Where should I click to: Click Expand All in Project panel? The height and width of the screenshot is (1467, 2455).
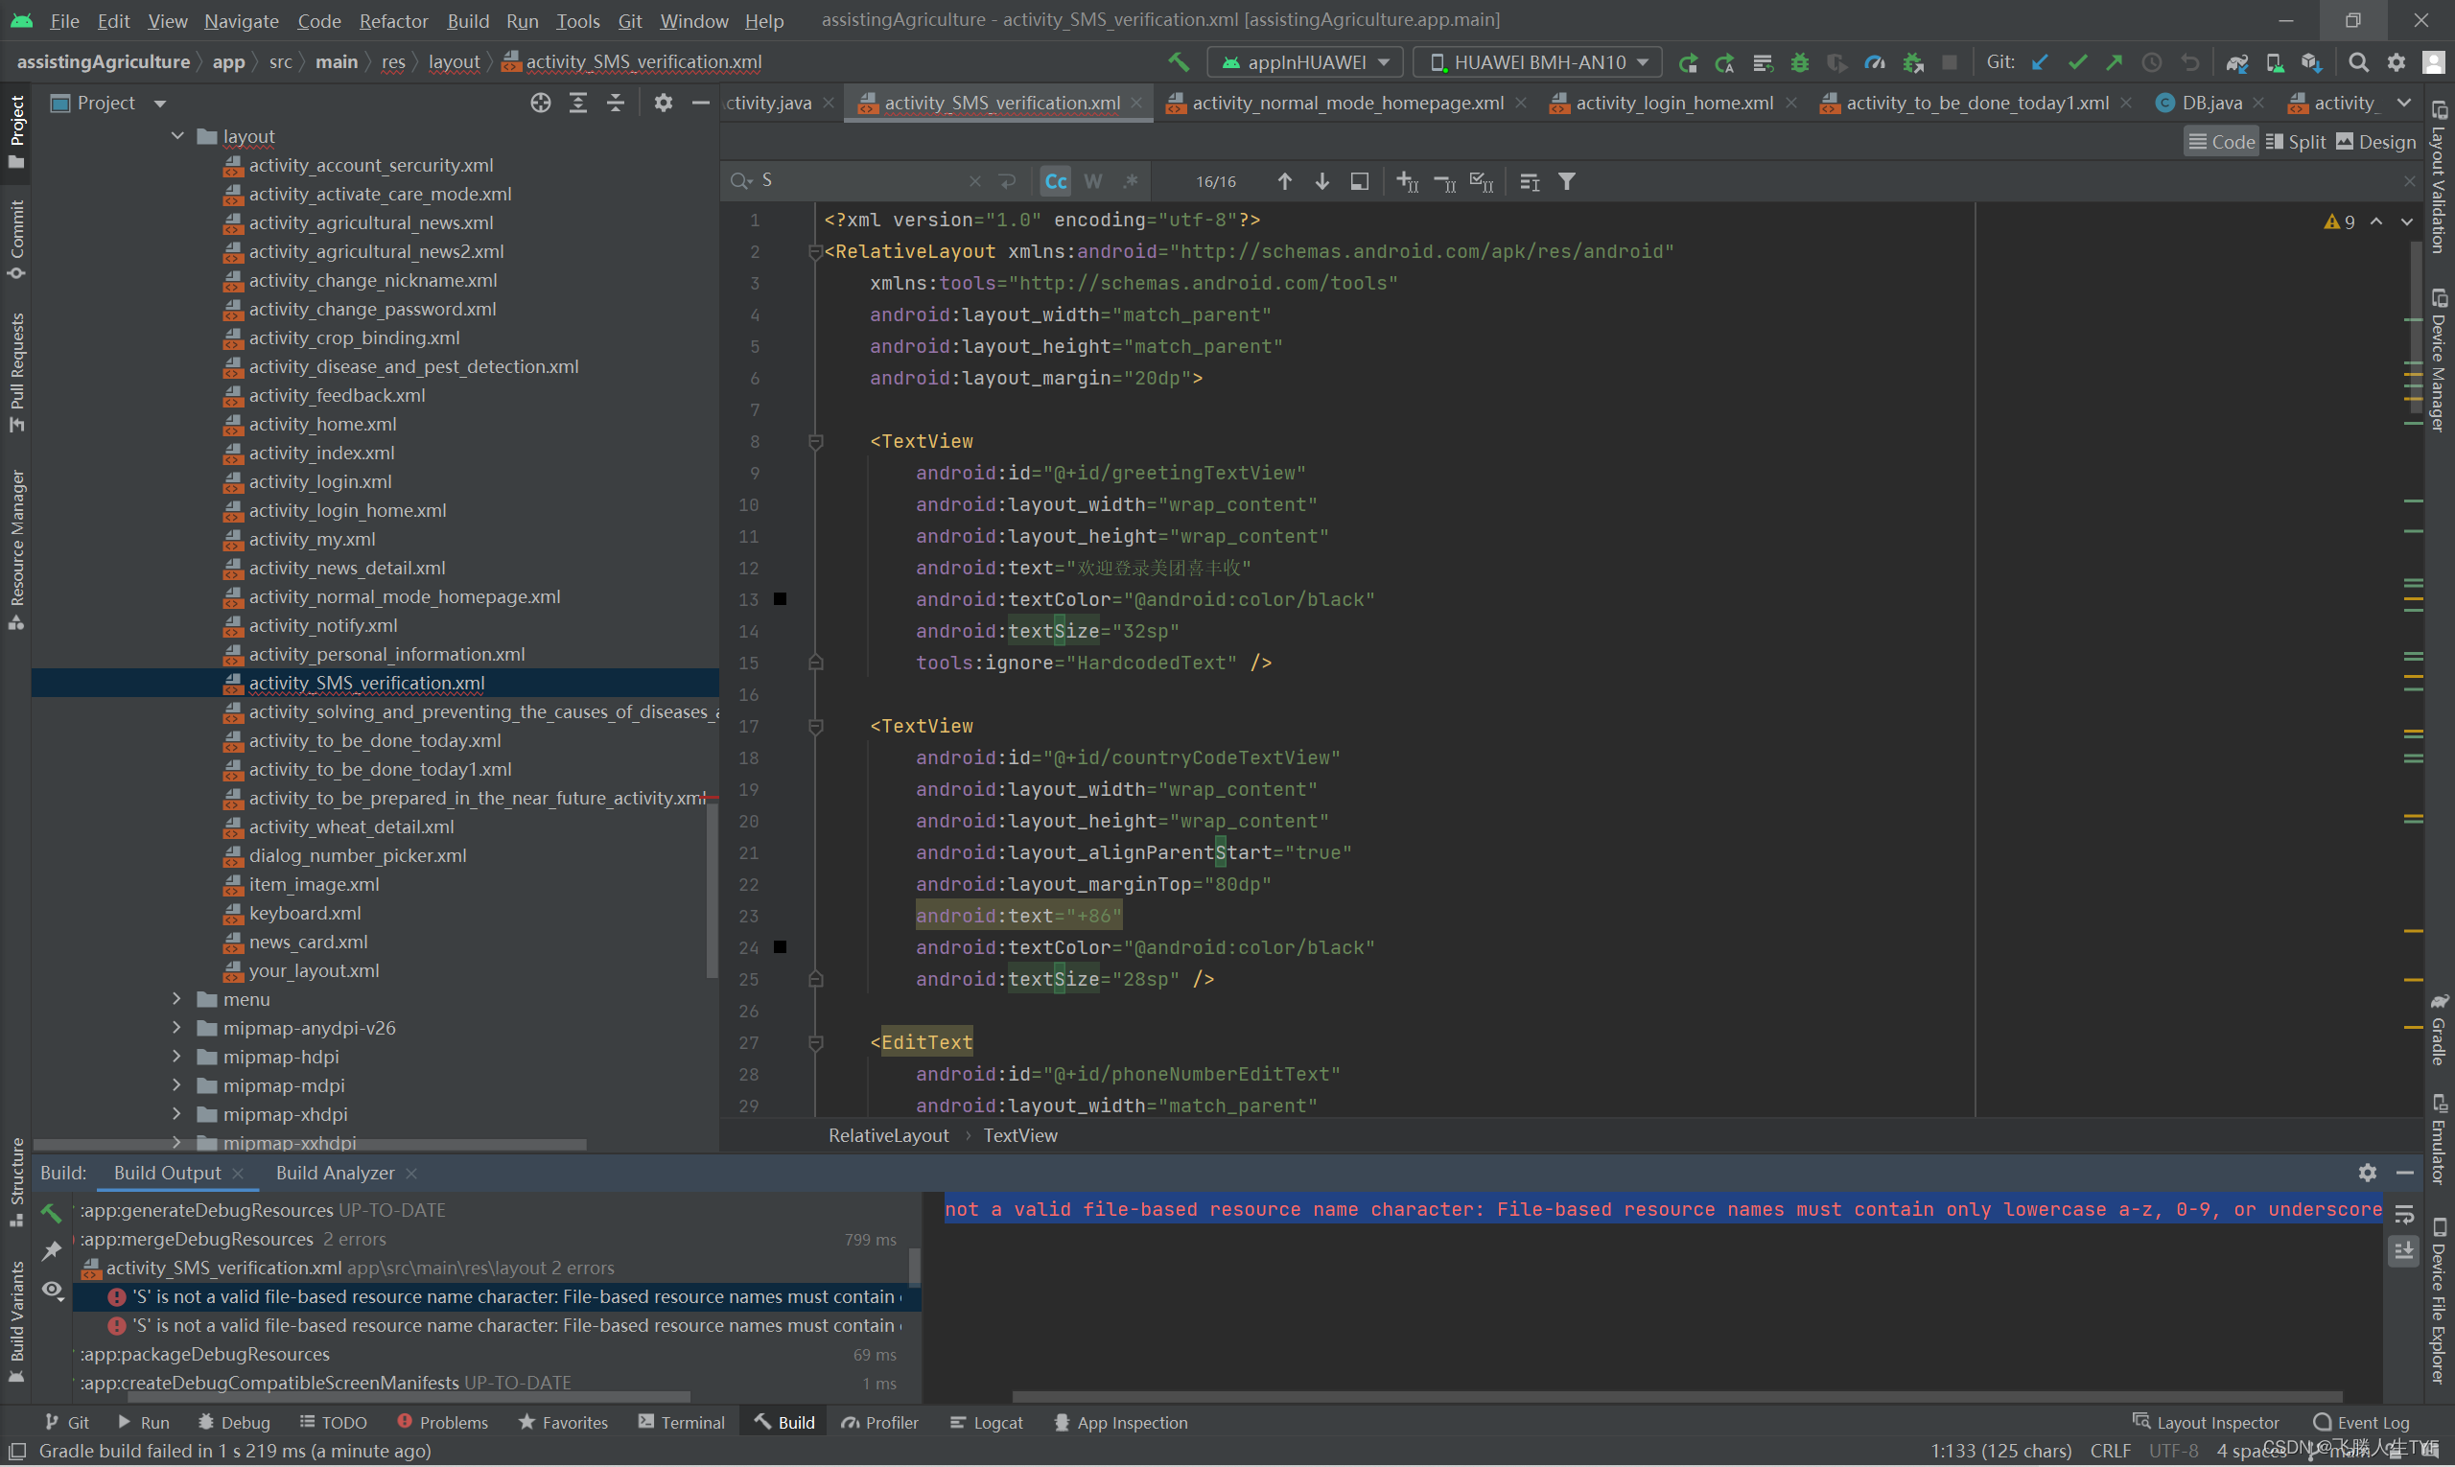(x=577, y=103)
